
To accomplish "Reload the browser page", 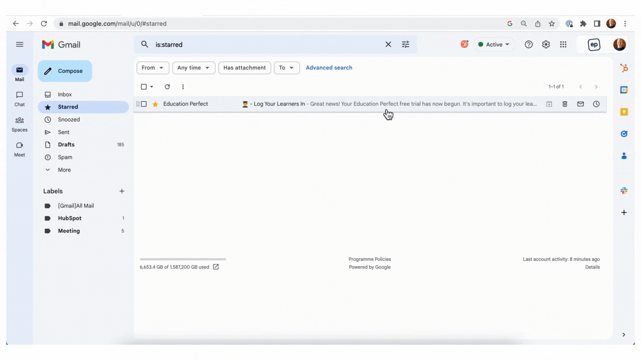I will 44,24.
